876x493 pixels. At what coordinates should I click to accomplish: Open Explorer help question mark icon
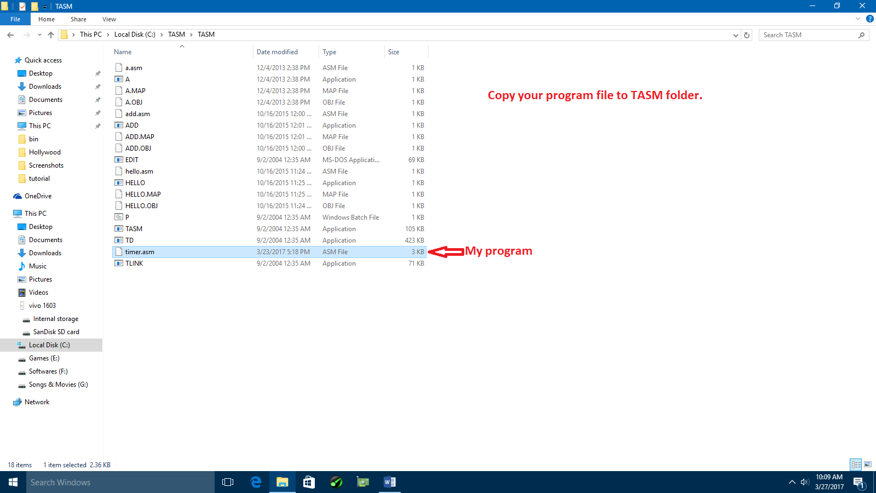point(869,19)
